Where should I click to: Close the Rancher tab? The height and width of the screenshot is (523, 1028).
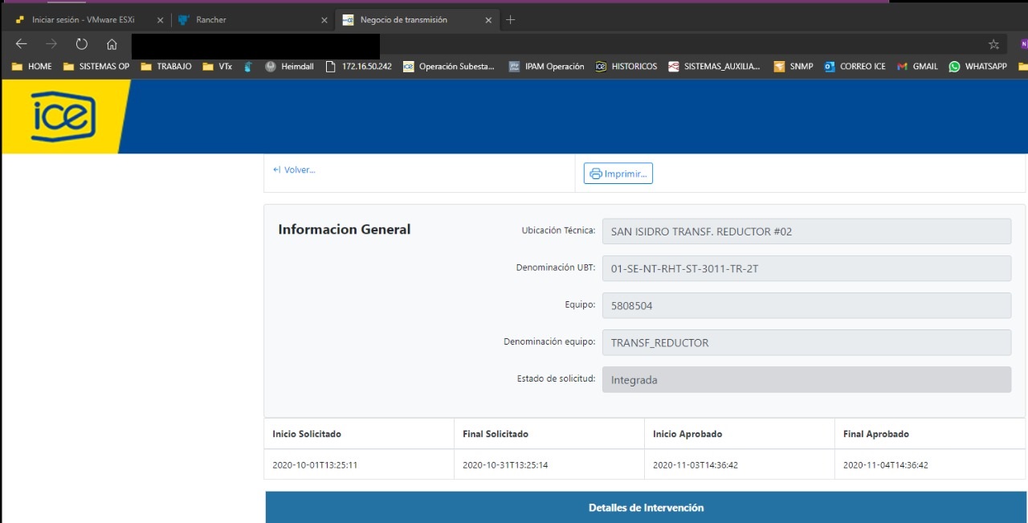(324, 20)
